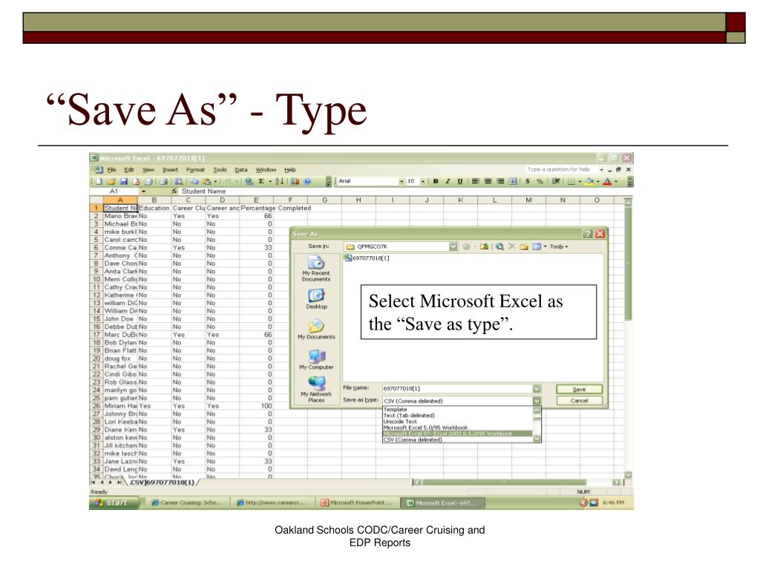Screen dimensions: 760x570
Task: Click Search the Web icon in Save As
Action: tap(499, 246)
